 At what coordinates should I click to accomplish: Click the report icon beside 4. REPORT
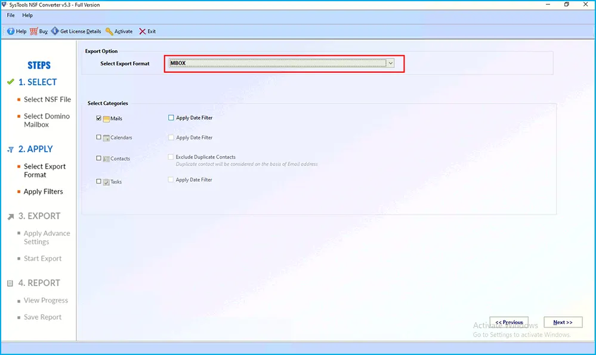(x=10, y=284)
